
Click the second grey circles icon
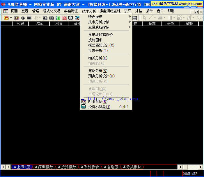coord(51,18)
